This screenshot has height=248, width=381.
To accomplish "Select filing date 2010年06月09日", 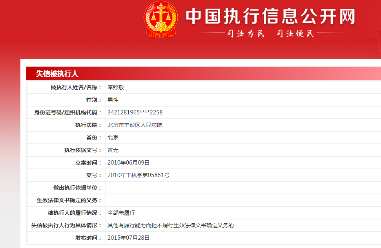I will coord(129,163).
